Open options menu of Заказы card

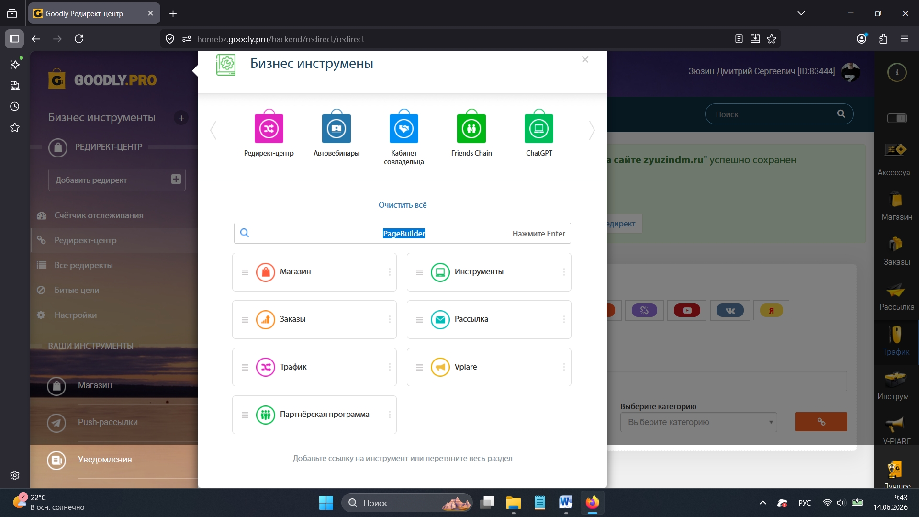[390, 319]
